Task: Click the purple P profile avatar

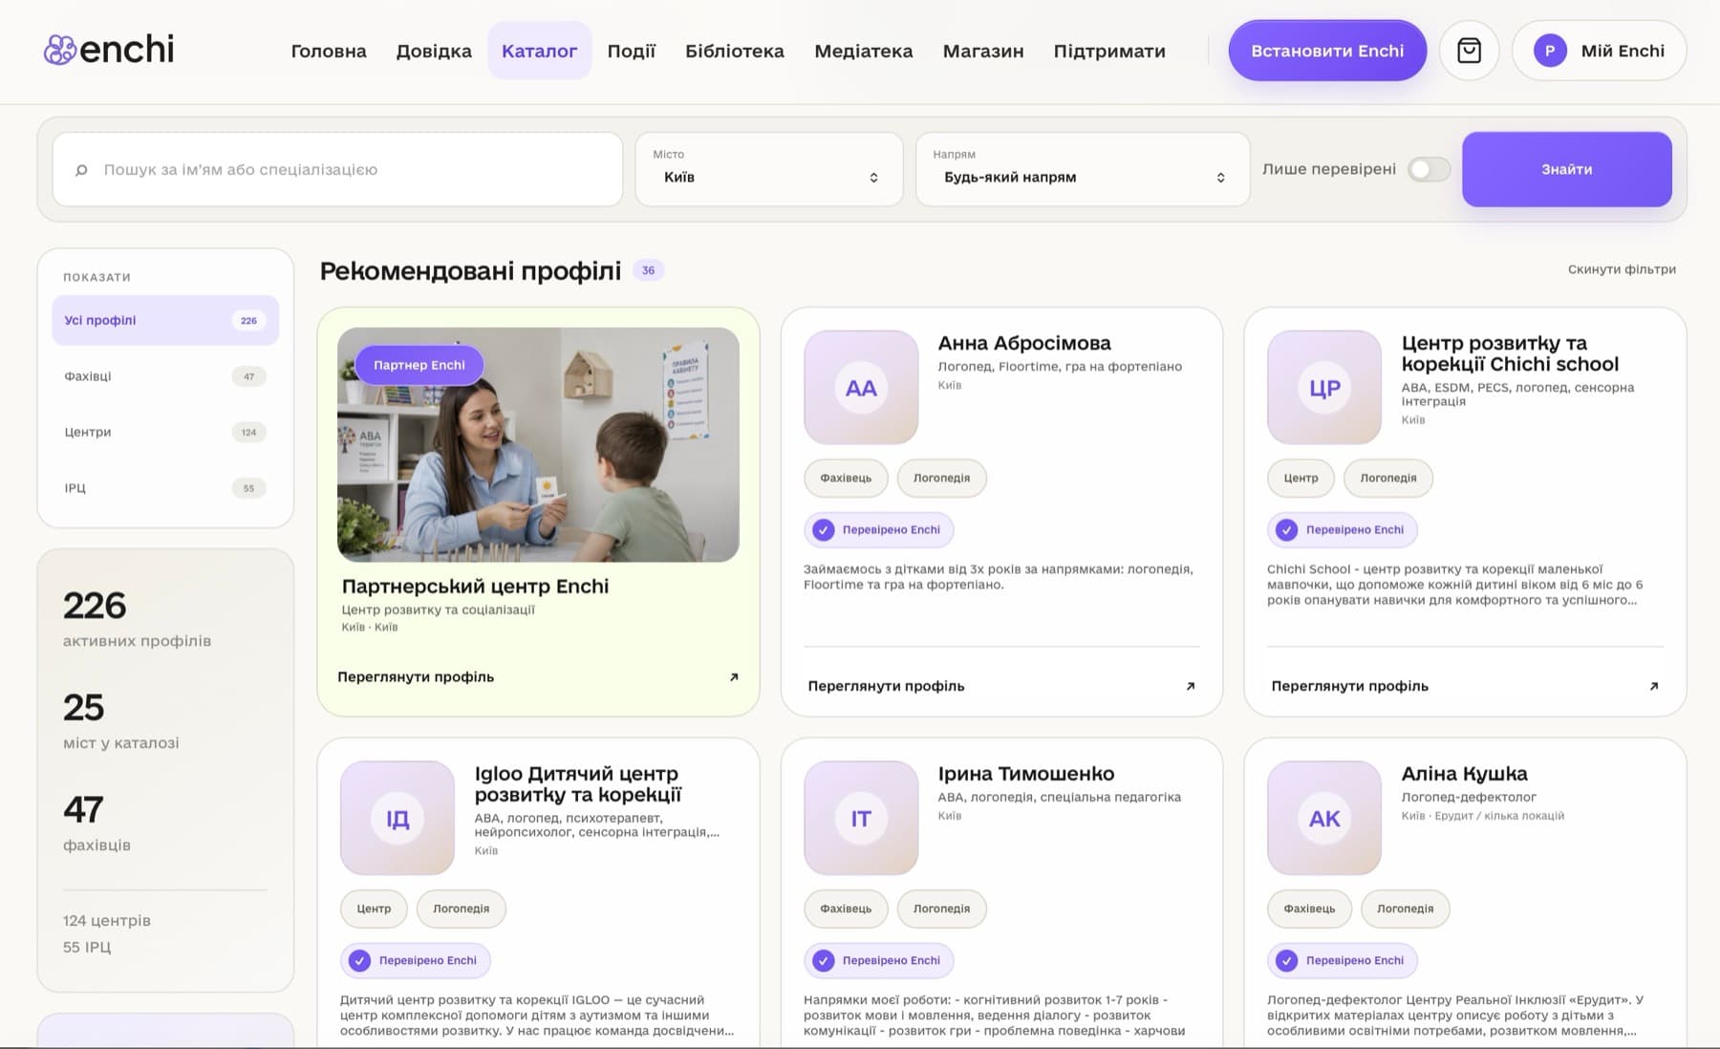Action: pos(1550,51)
